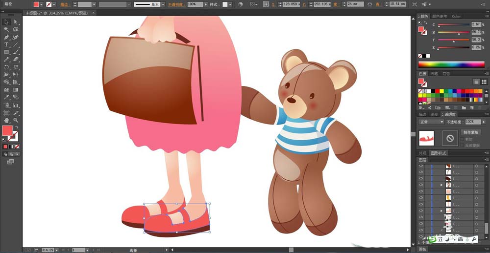Select the Blend tool
Image resolution: width=490 pixels, height=253 pixels.
pyautogui.click(x=16, y=97)
